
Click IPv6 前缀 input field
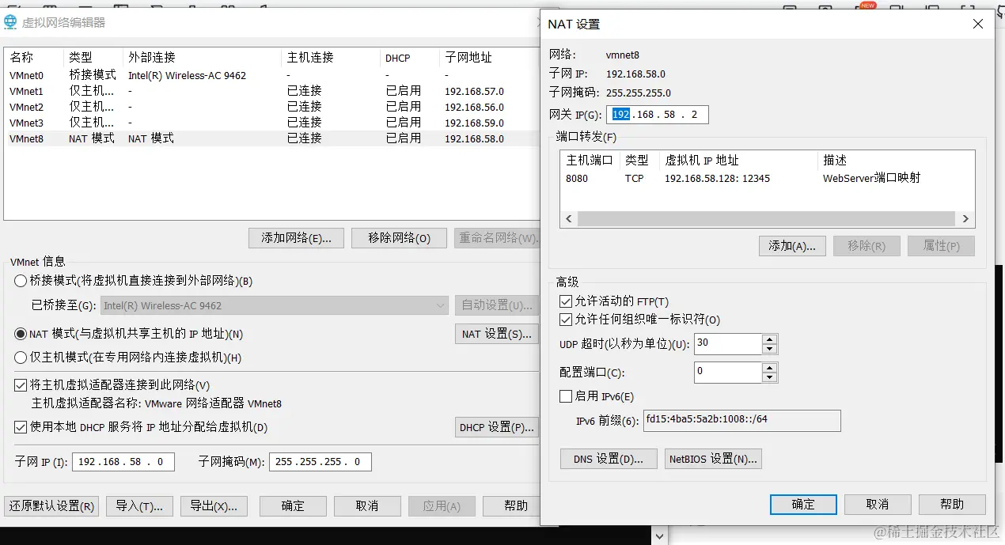(x=741, y=421)
